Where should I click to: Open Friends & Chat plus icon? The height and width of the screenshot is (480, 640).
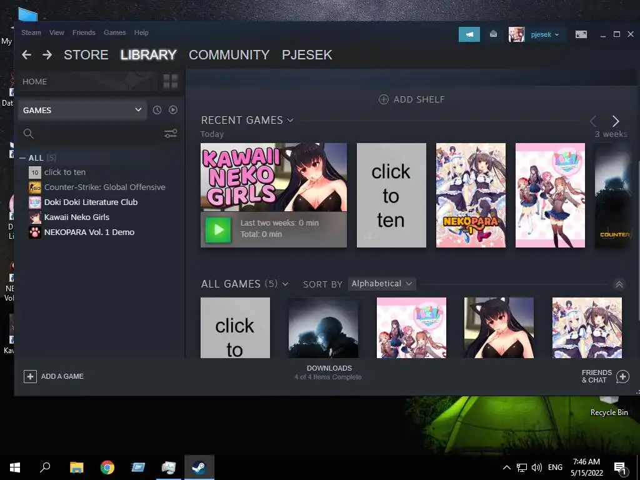coord(622,376)
